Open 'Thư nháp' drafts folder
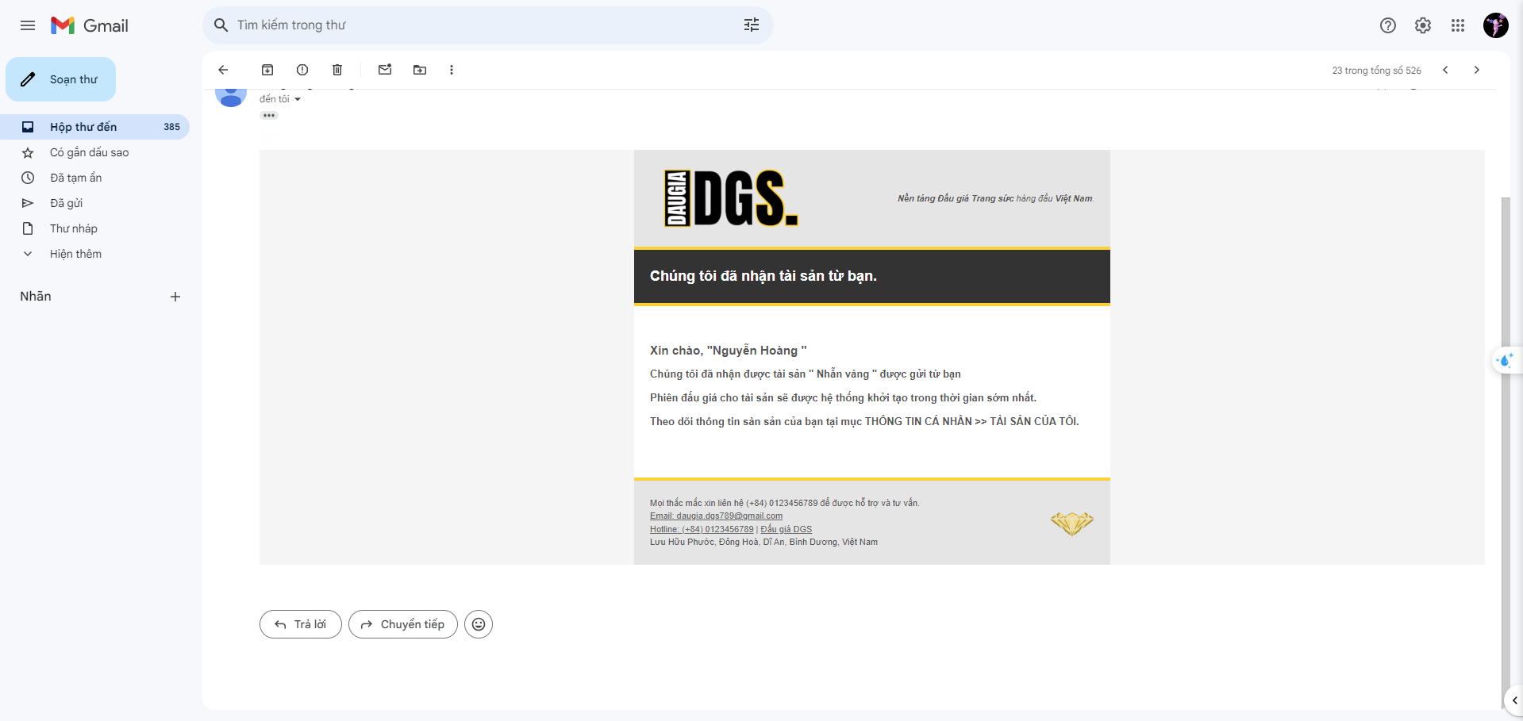 [x=73, y=228]
